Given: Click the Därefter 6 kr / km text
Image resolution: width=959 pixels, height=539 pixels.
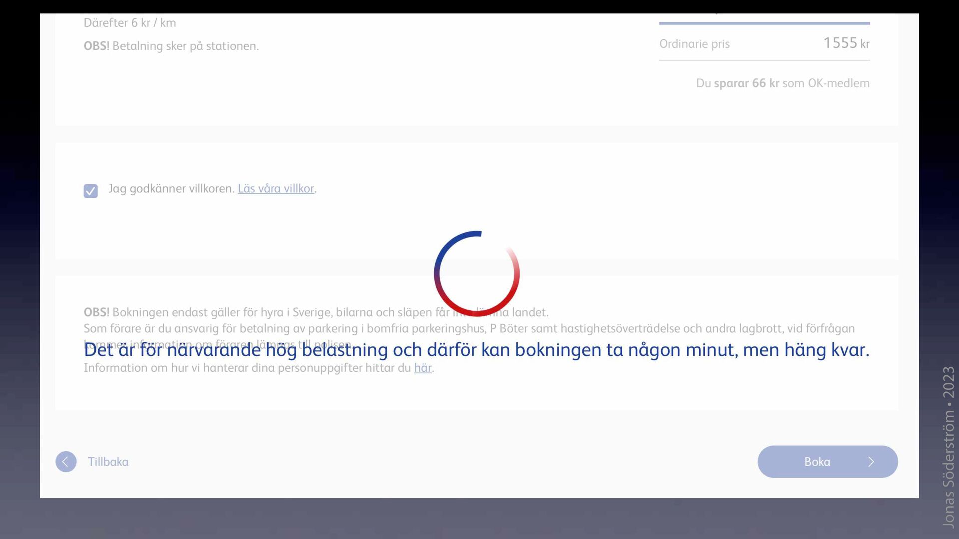Looking at the screenshot, I should pos(130,23).
